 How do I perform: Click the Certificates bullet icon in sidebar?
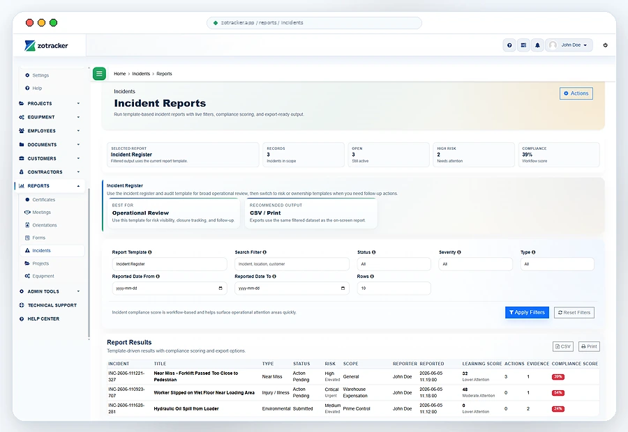pos(27,199)
